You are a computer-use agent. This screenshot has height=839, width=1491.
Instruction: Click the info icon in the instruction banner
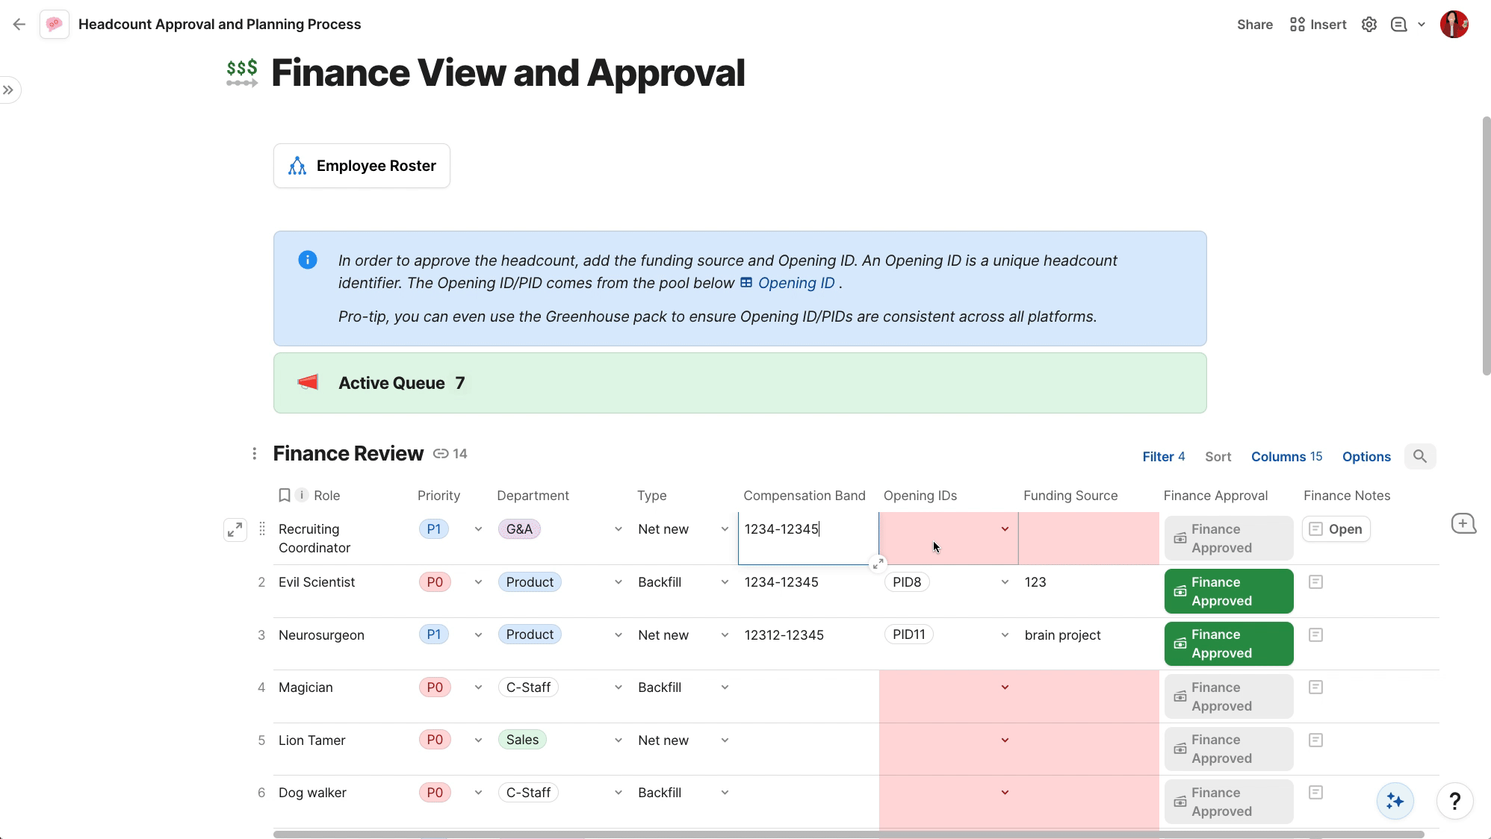[307, 259]
